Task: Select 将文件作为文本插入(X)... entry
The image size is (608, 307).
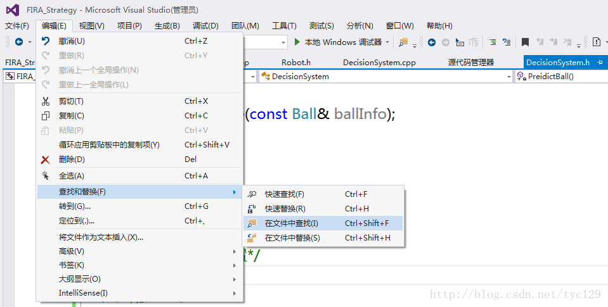Action: (x=139, y=237)
